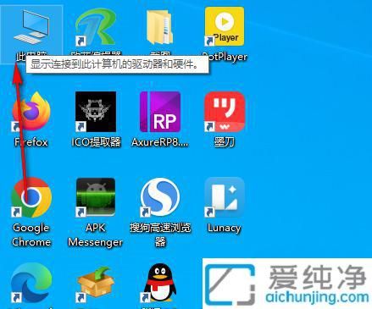Open the red 墨刀 app icon
Screen dimensions: 372x309
(x=225, y=112)
